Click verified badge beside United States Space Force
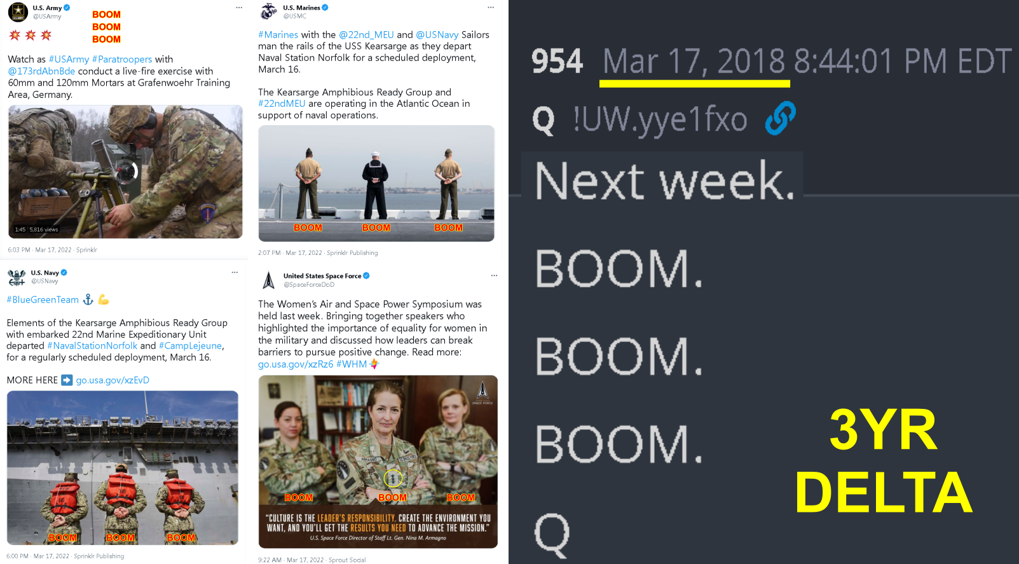1019x564 pixels. [366, 276]
